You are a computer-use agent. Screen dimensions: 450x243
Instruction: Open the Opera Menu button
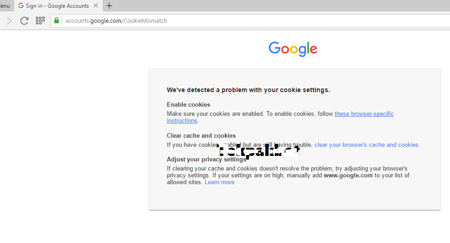point(5,6)
